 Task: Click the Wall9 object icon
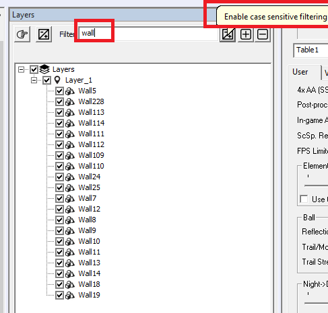pos(70,231)
